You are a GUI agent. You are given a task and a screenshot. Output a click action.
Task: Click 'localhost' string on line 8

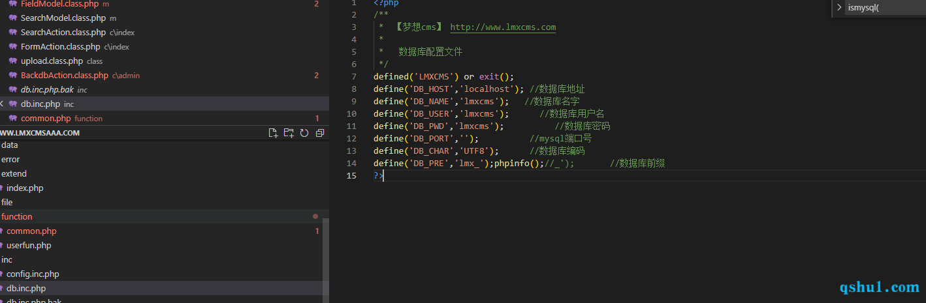pos(489,89)
